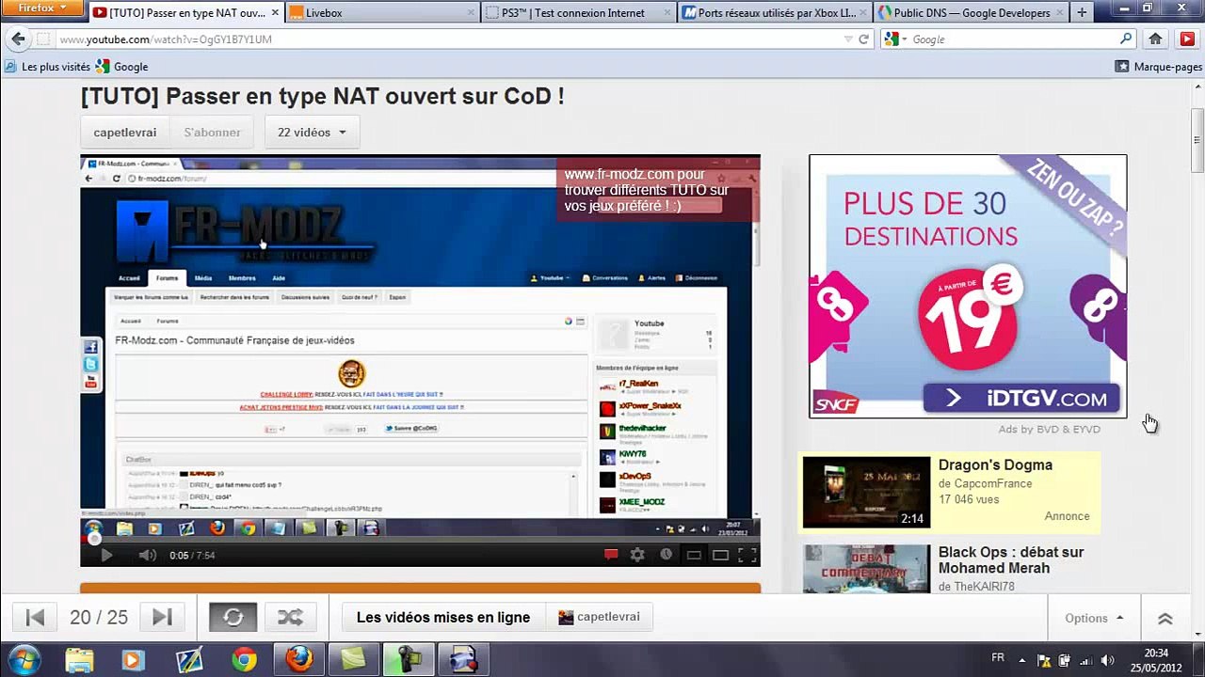Image resolution: width=1205 pixels, height=677 pixels.
Task: Click the video progress bar handle
Action: point(93,539)
